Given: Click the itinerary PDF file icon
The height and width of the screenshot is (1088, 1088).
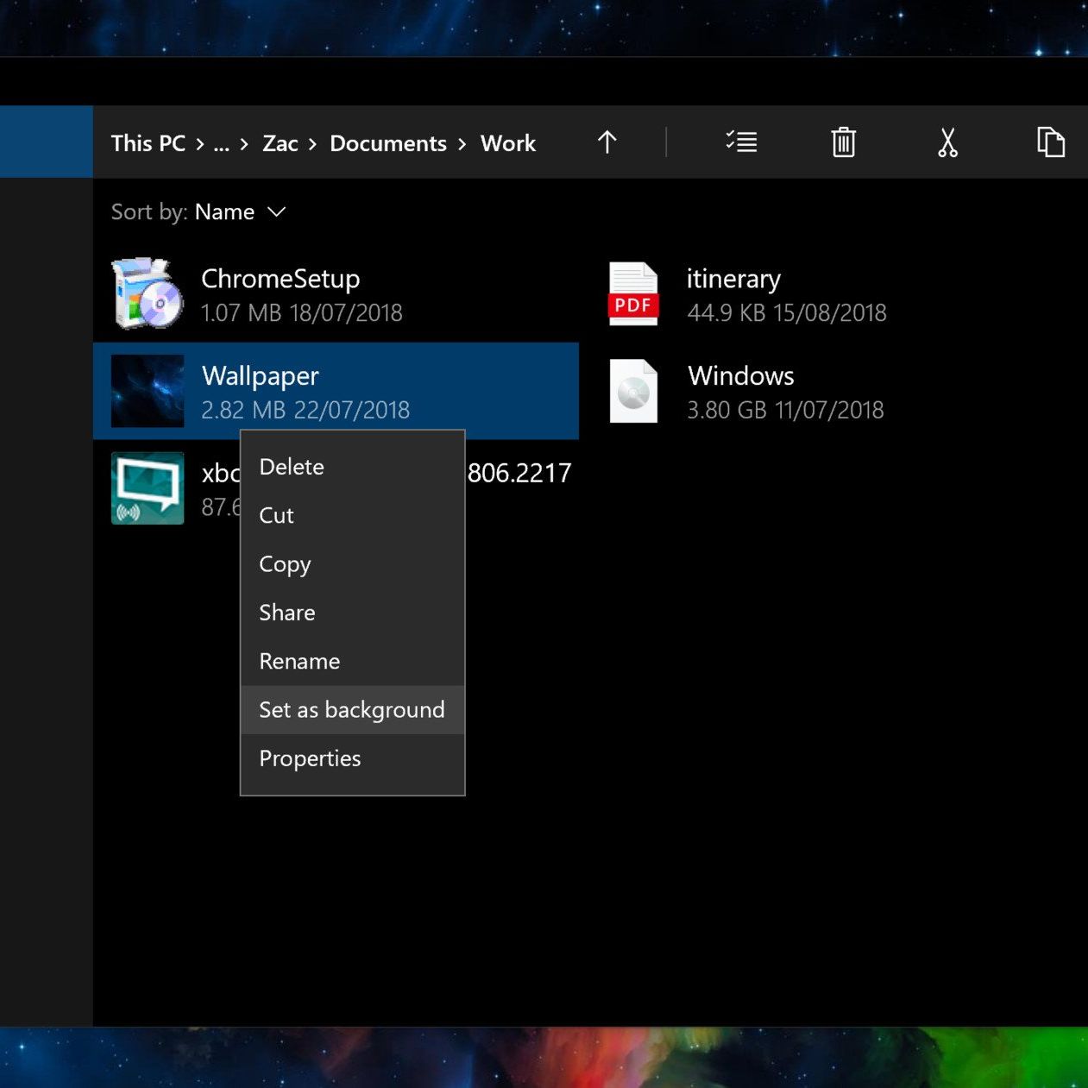Looking at the screenshot, I should [x=633, y=293].
